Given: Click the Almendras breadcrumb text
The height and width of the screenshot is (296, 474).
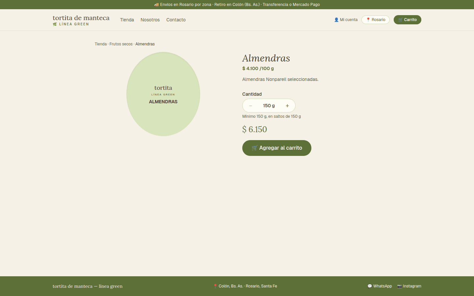Looking at the screenshot, I should (145, 44).
